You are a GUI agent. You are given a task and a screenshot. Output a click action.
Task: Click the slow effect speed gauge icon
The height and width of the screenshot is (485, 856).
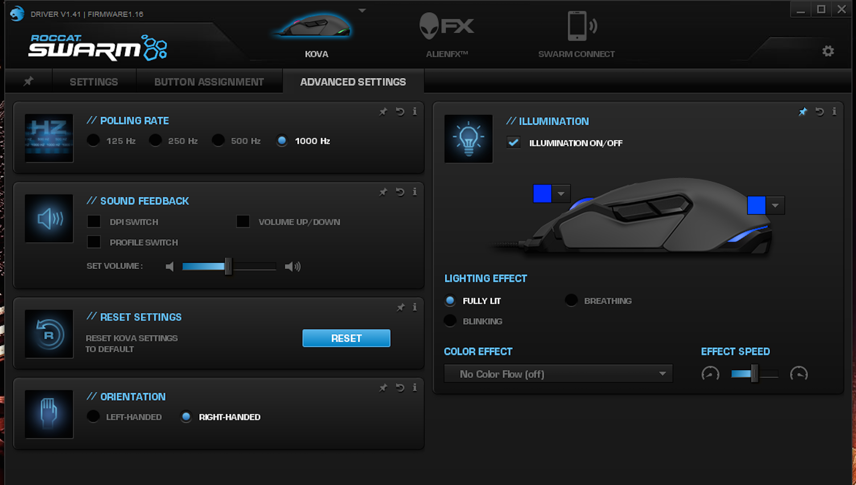tap(710, 374)
